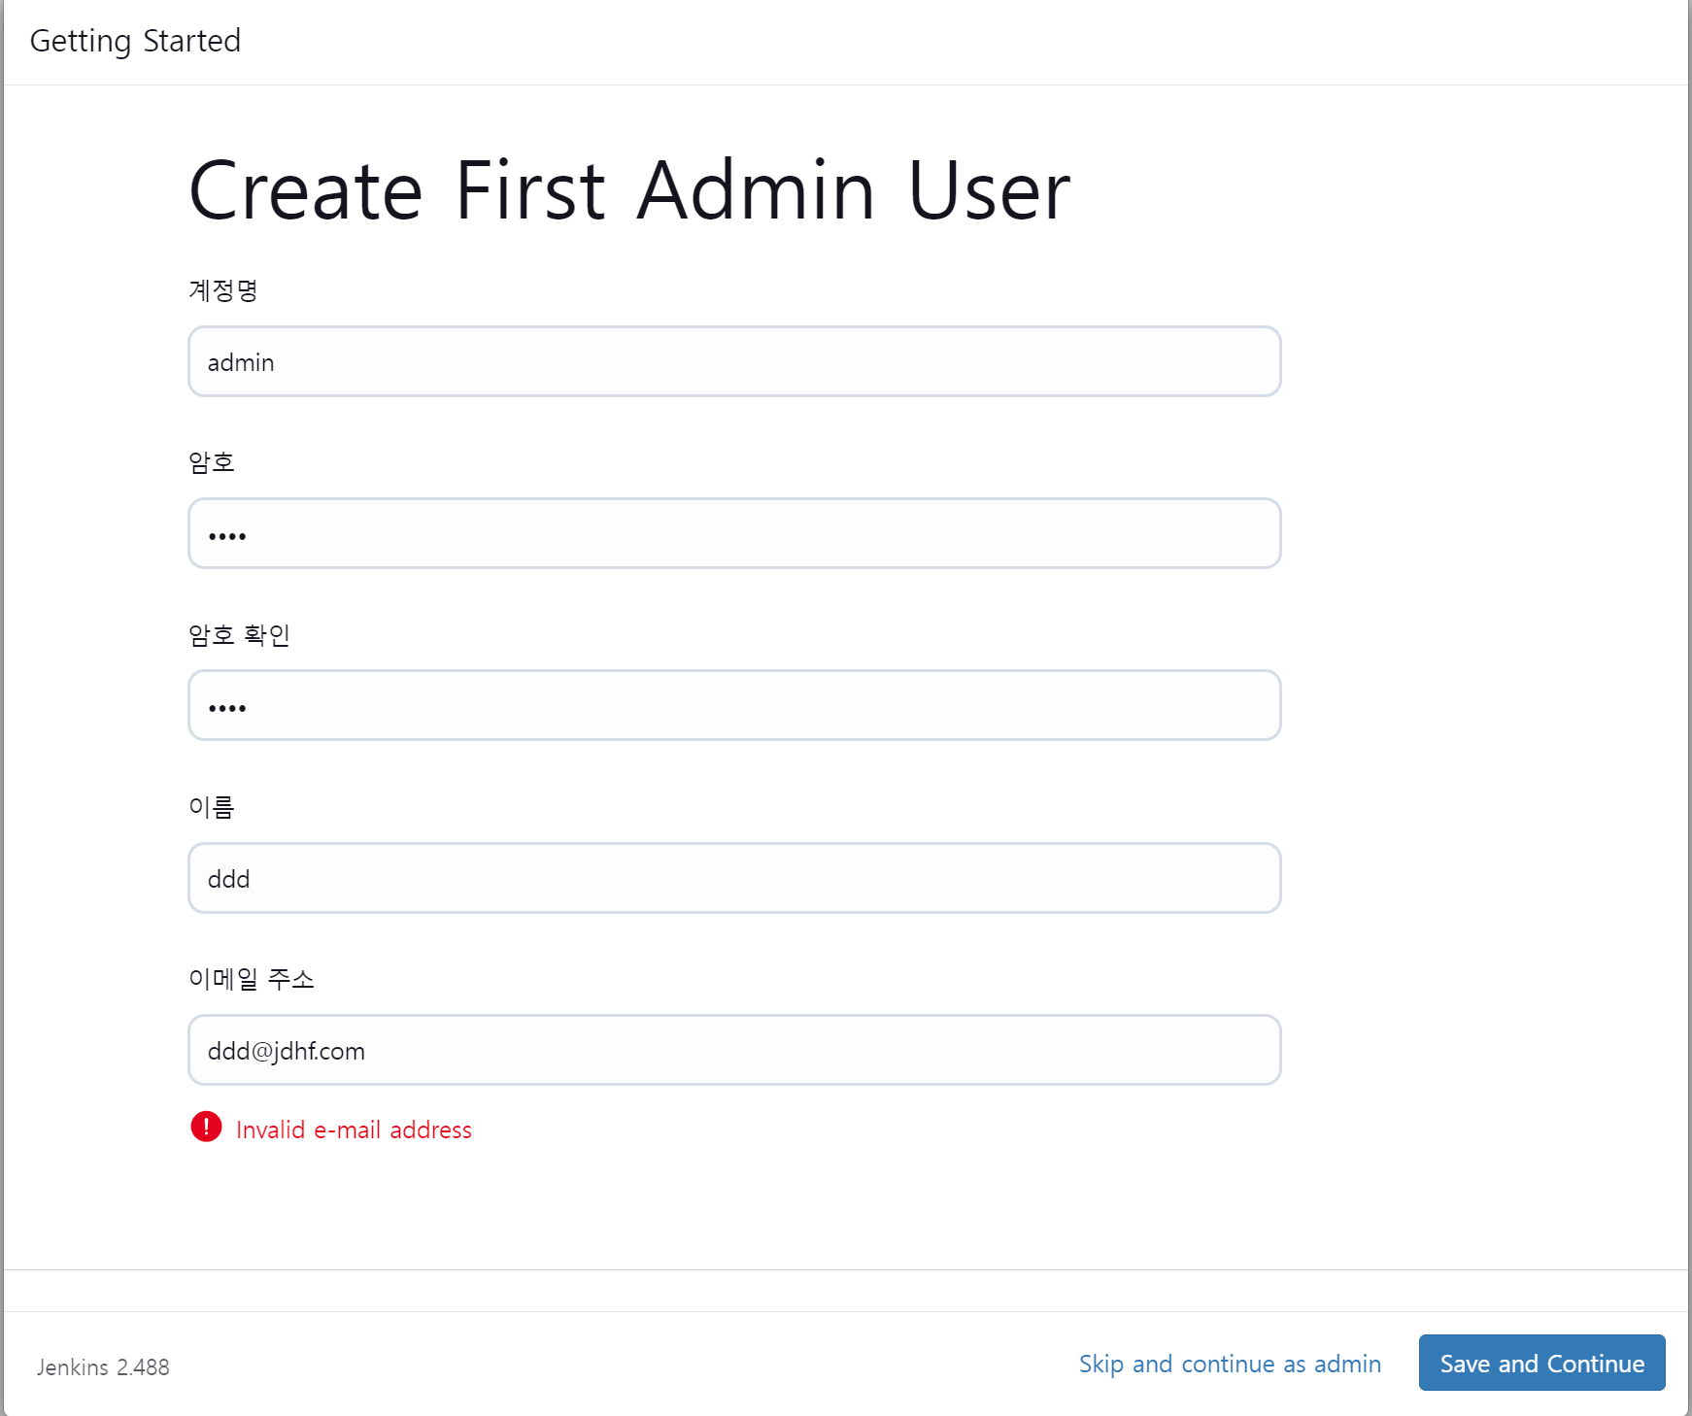Click the Create First Admin User heading
The width and height of the screenshot is (1692, 1416).
tap(629, 190)
